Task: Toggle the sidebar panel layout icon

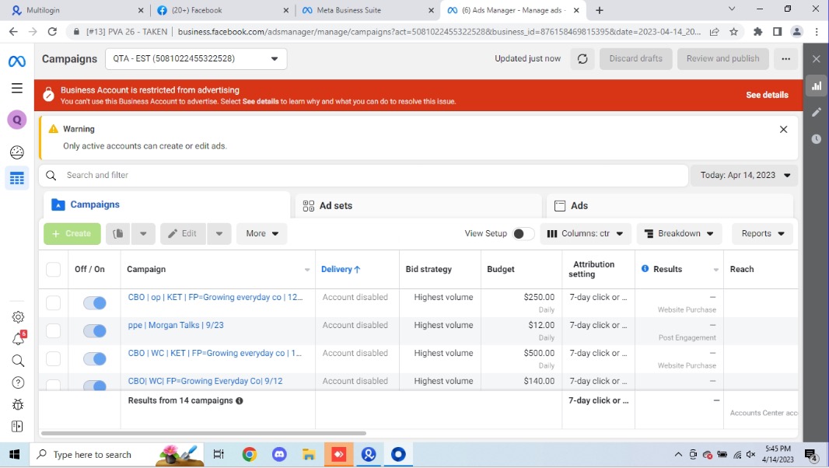Action: (17, 426)
